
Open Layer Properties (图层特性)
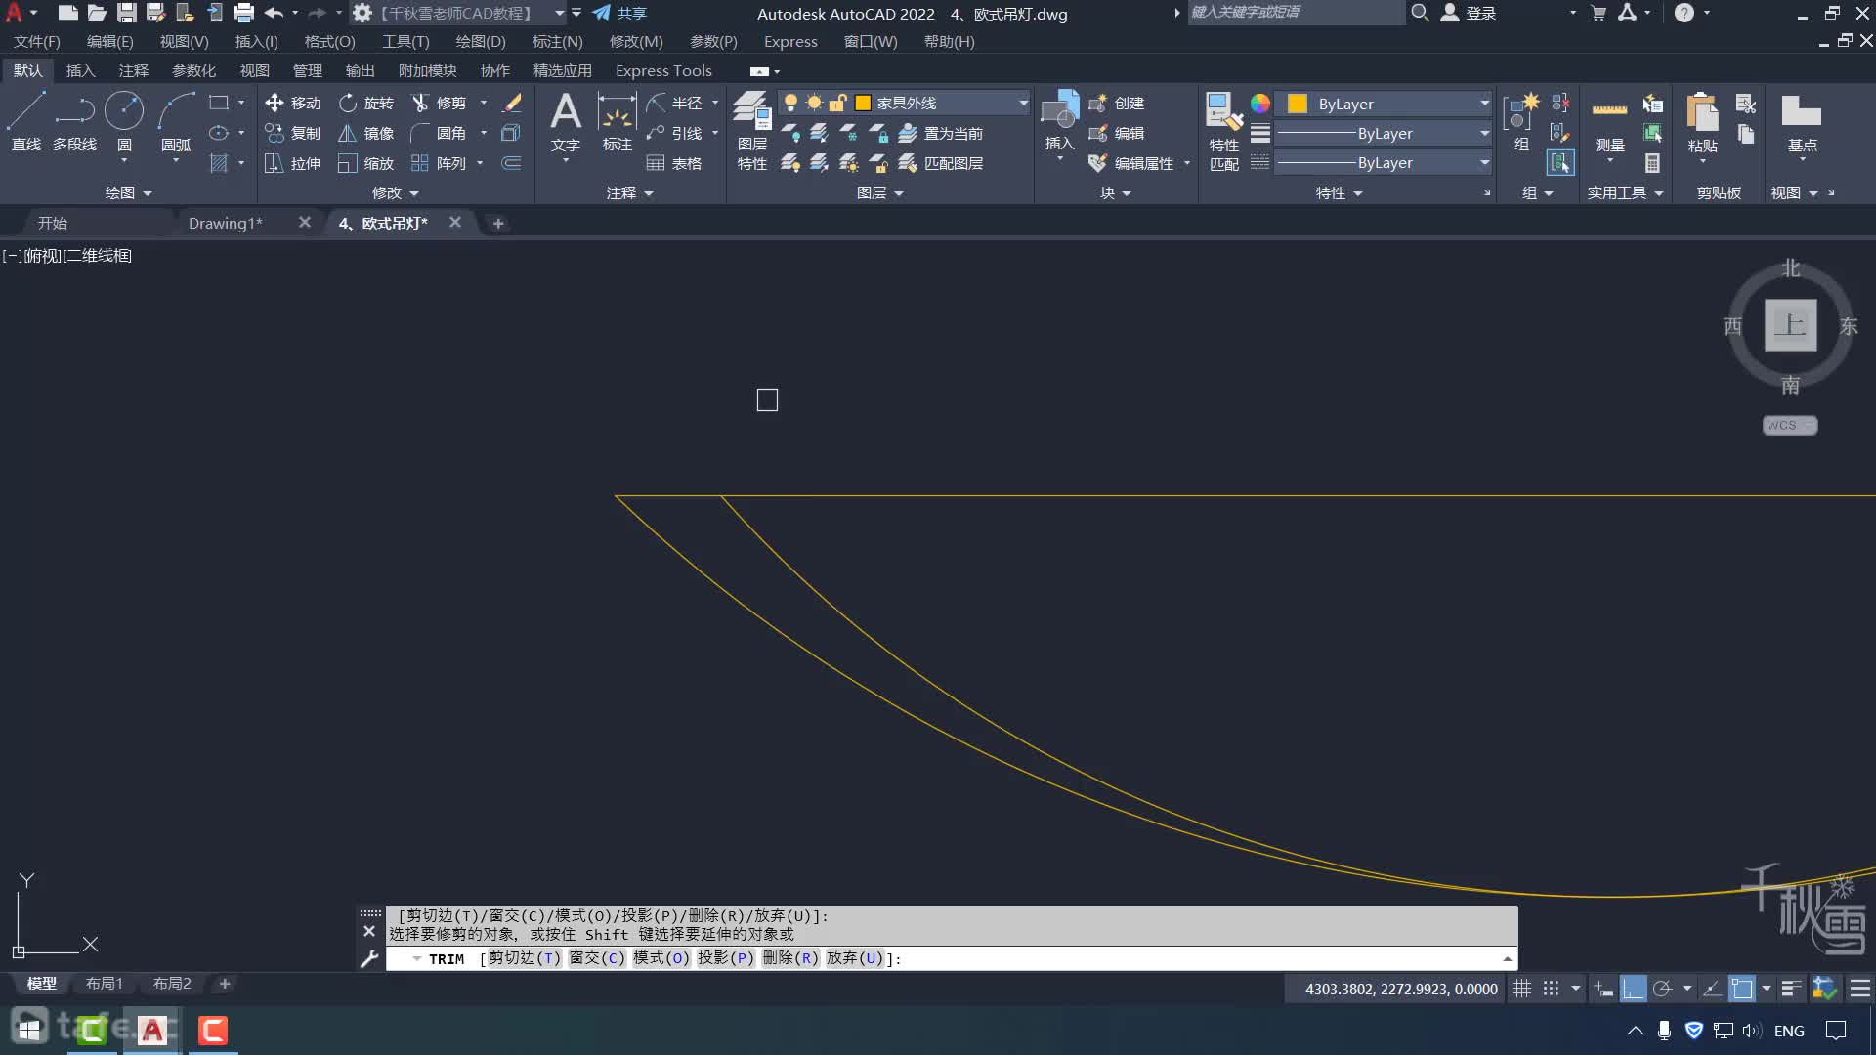pyautogui.click(x=751, y=131)
